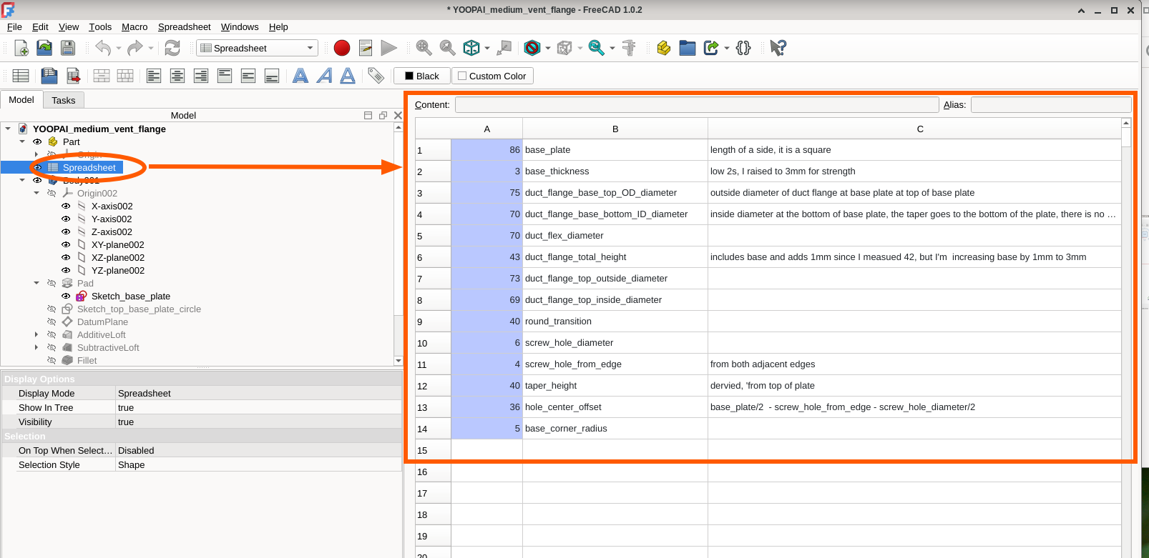The width and height of the screenshot is (1149, 558).
Task: Click the refresh/recompute icon
Action: pyautogui.click(x=172, y=48)
